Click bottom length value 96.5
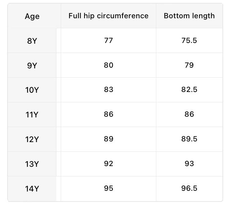The image size is (230, 204). (189, 189)
